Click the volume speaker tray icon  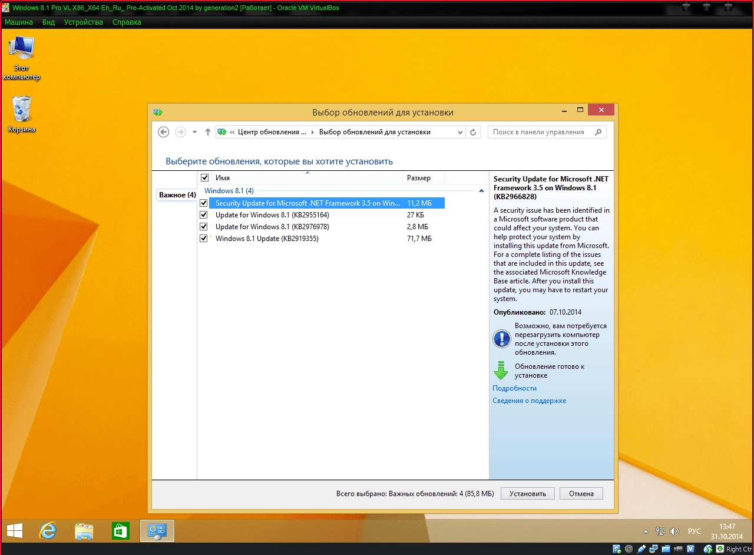(x=674, y=531)
